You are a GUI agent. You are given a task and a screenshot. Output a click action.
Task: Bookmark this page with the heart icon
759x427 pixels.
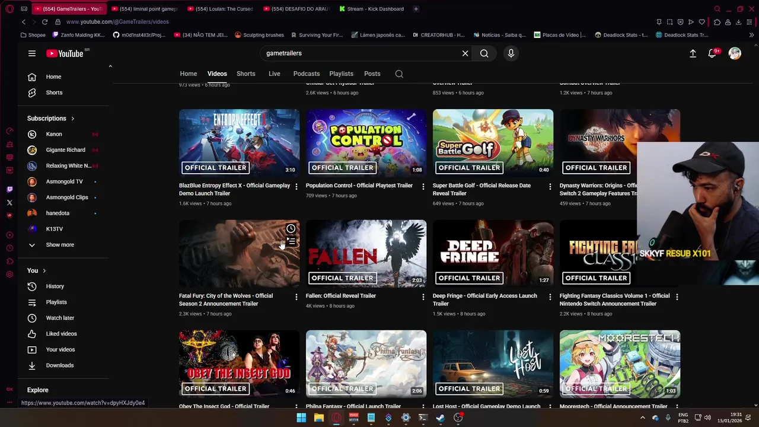(x=701, y=22)
